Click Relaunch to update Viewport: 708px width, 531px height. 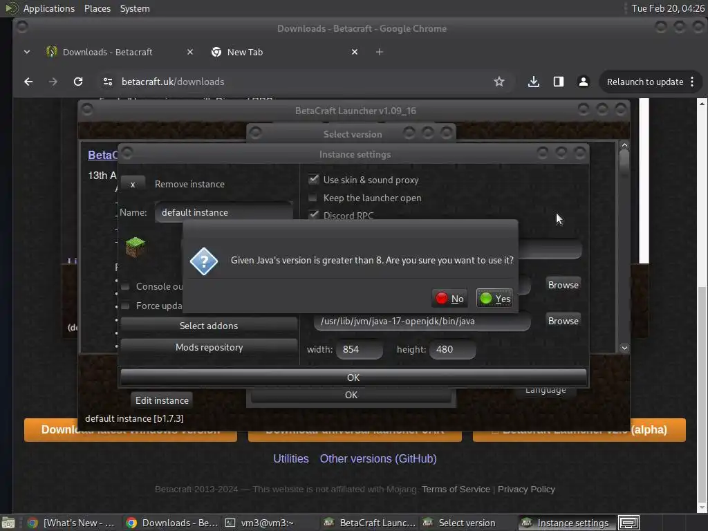tap(645, 82)
